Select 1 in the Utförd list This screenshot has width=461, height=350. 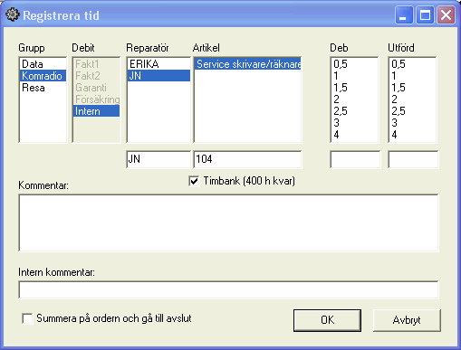click(x=412, y=76)
